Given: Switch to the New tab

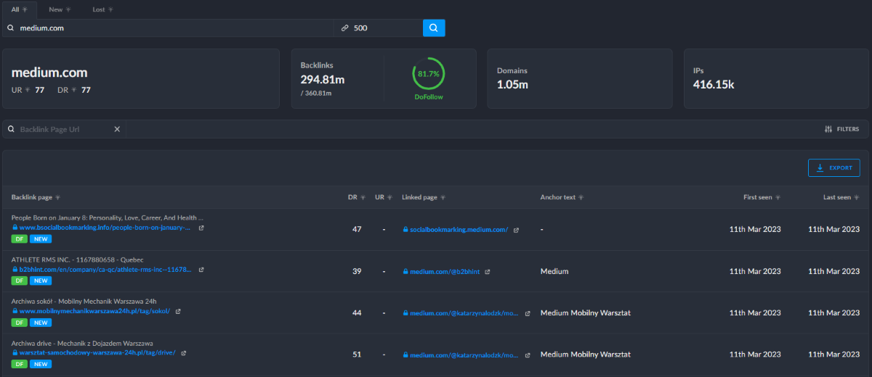Looking at the screenshot, I should pos(60,9).
